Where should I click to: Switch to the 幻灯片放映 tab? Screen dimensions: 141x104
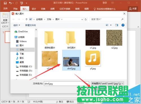tap(65, 9)
